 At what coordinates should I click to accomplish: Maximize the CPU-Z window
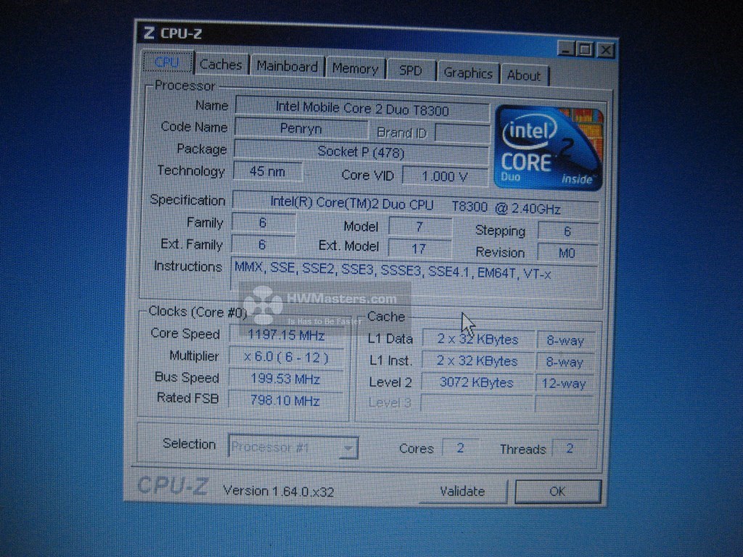[x=586, y=49]
